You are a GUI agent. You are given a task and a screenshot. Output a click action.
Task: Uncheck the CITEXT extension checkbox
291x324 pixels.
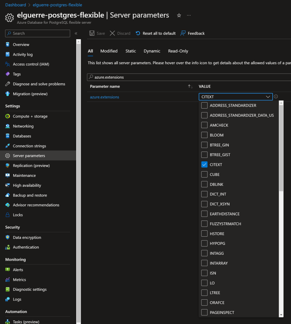[x=204, y=165]
